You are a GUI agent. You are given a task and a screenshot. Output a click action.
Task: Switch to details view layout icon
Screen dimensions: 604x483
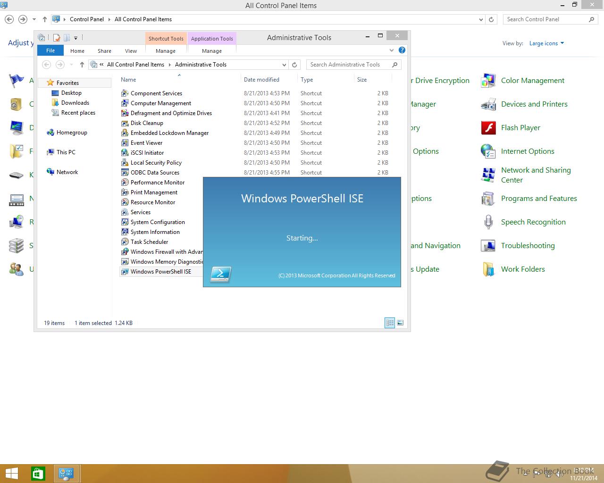(390, 323)
